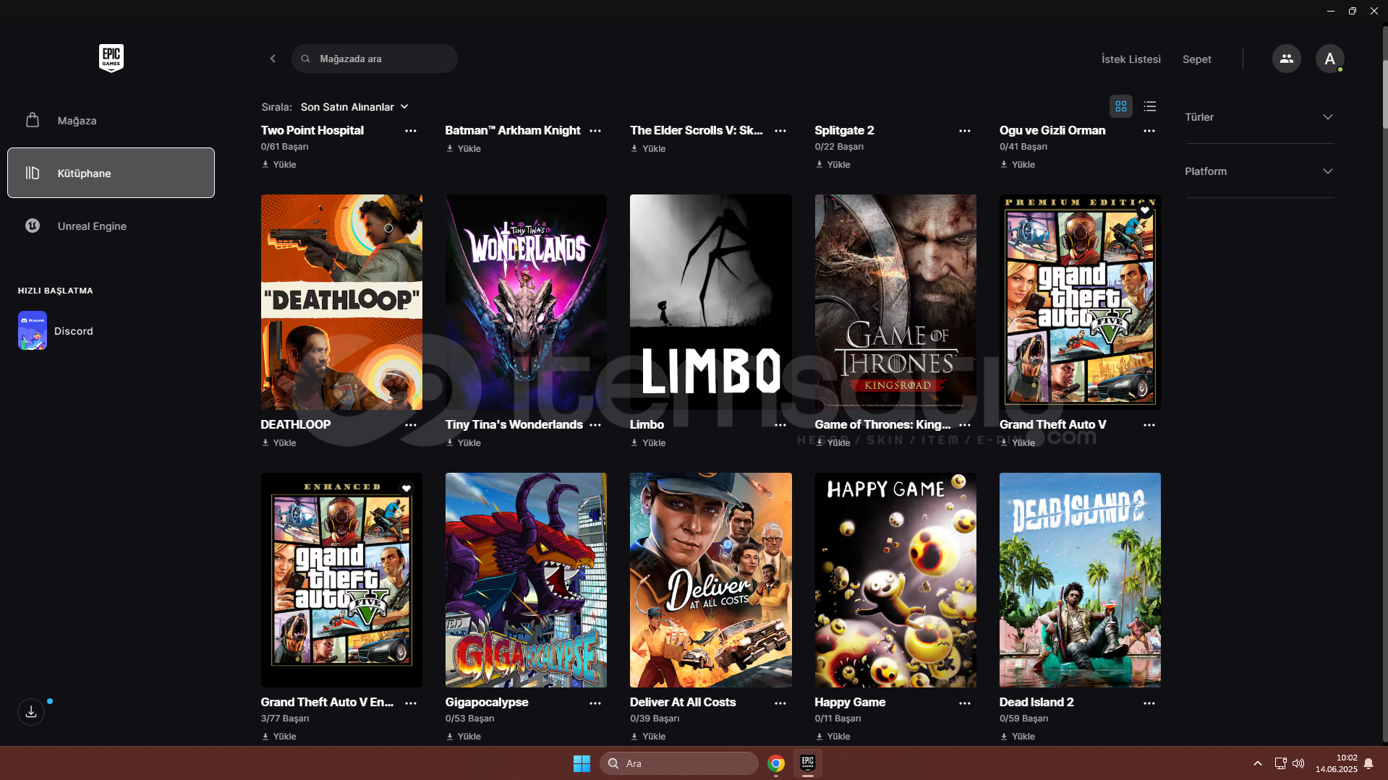Toggle favorite heart on GTA V Premium cover

pyautogui.click(x=1145, y=210)
